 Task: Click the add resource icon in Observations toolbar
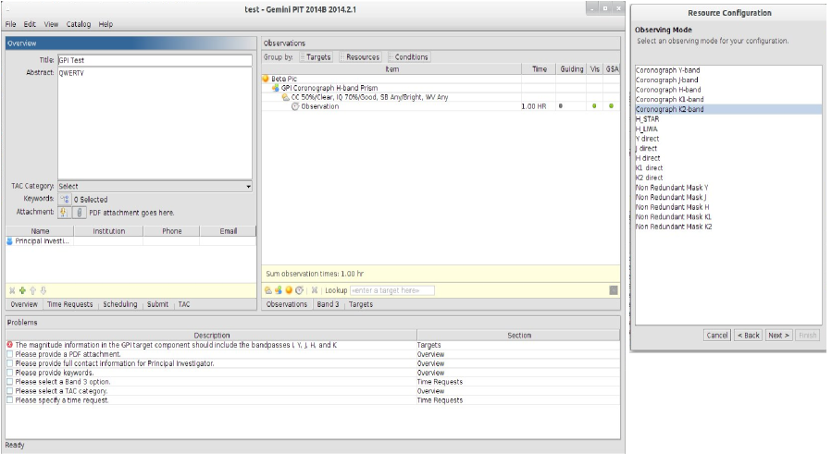click(x=278, y=290)
